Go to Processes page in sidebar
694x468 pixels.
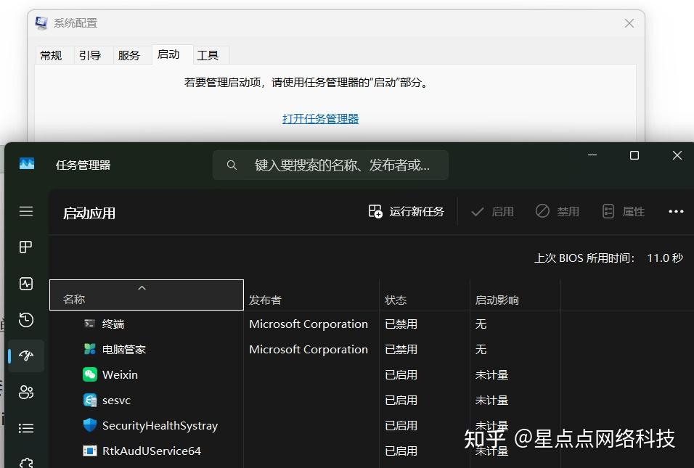26,247
